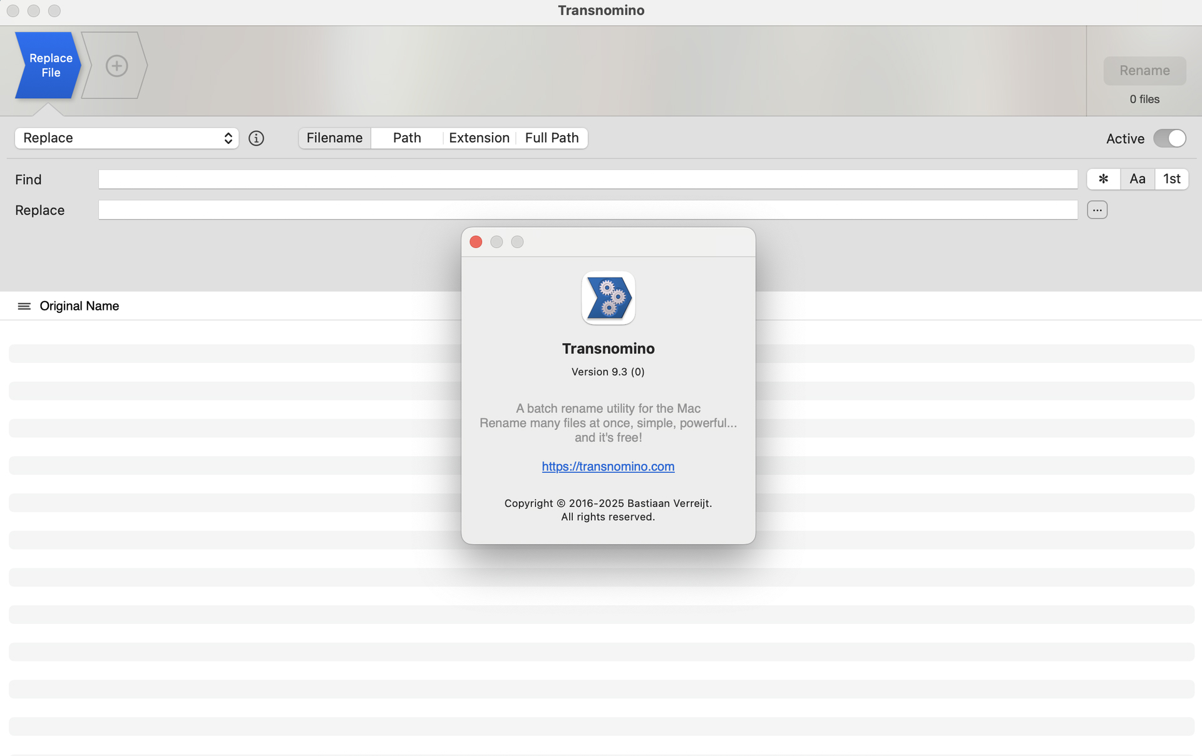Toggle case sensitive Aa option
This screenshot has width=1202, height=756.
pos(1137,179)
